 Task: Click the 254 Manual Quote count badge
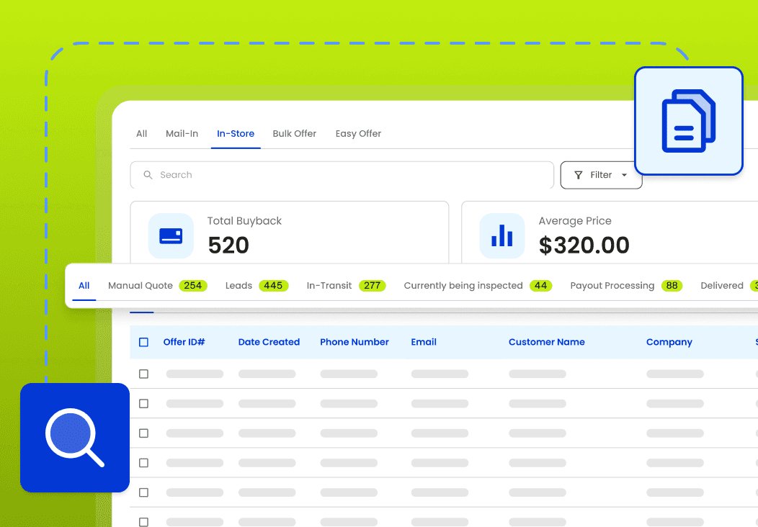pos(193,286)
